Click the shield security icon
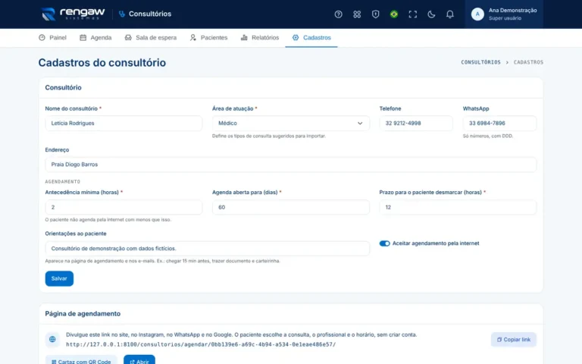 tap(375, 14)
